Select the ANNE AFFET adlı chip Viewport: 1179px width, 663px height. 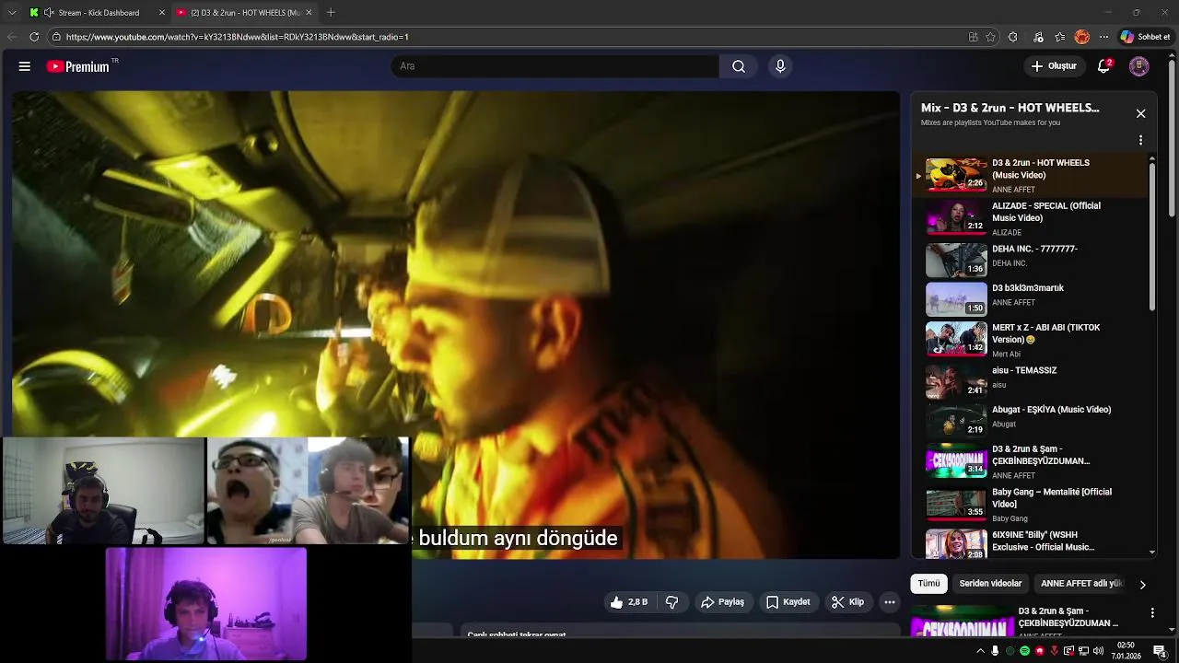pos(1081,584)
